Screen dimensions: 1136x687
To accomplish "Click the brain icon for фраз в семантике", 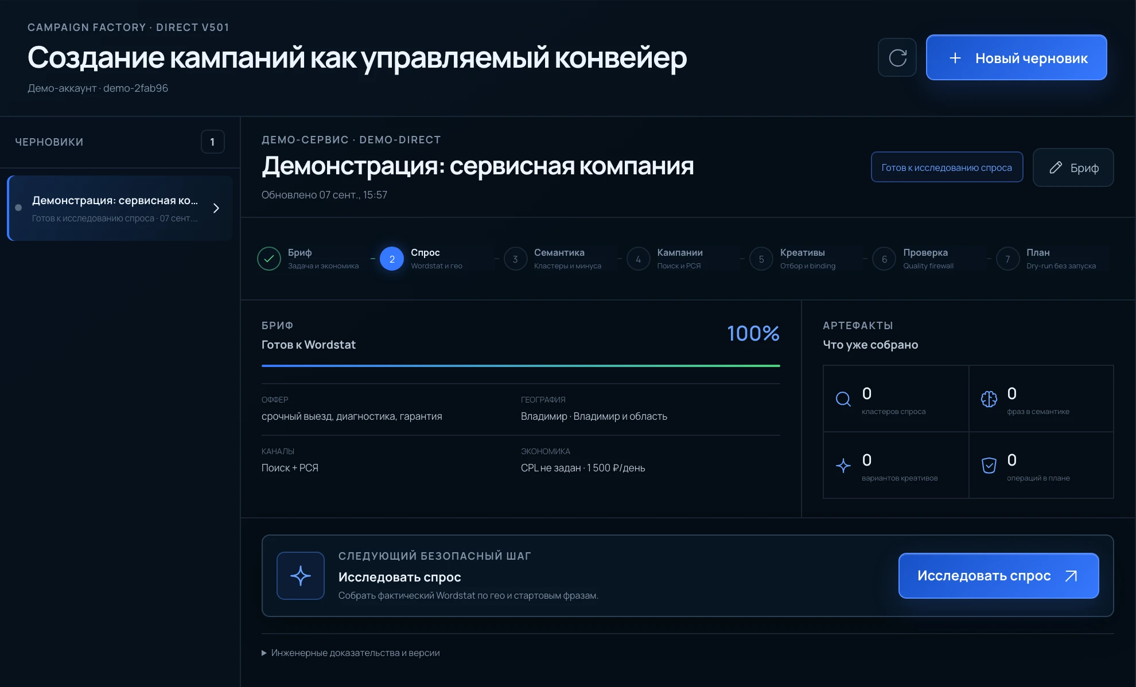I will click(989, 399).
